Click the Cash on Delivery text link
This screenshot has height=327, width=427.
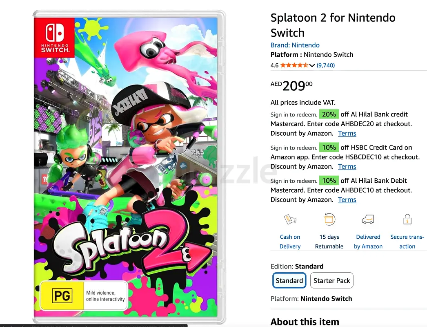pyautogui.click(x=290, y=242)
